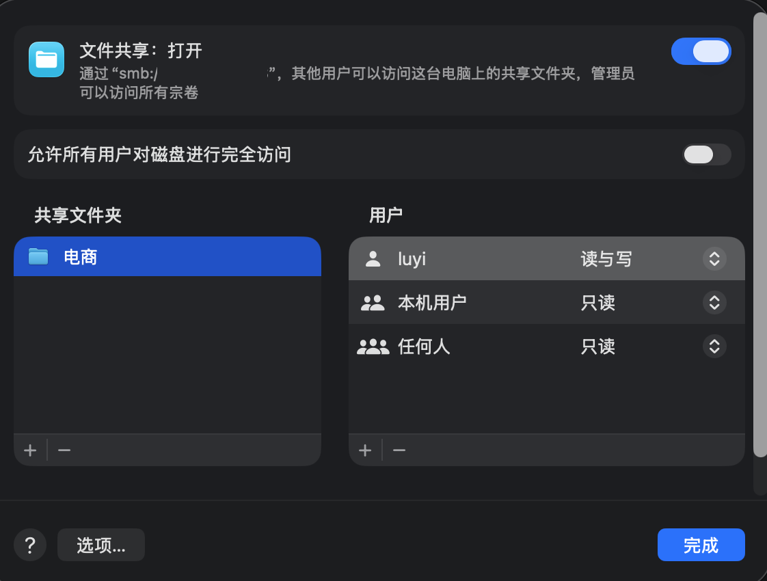The image size is (767, 581).
Task: Open the help question mark
Action: [x=30, y=545]
